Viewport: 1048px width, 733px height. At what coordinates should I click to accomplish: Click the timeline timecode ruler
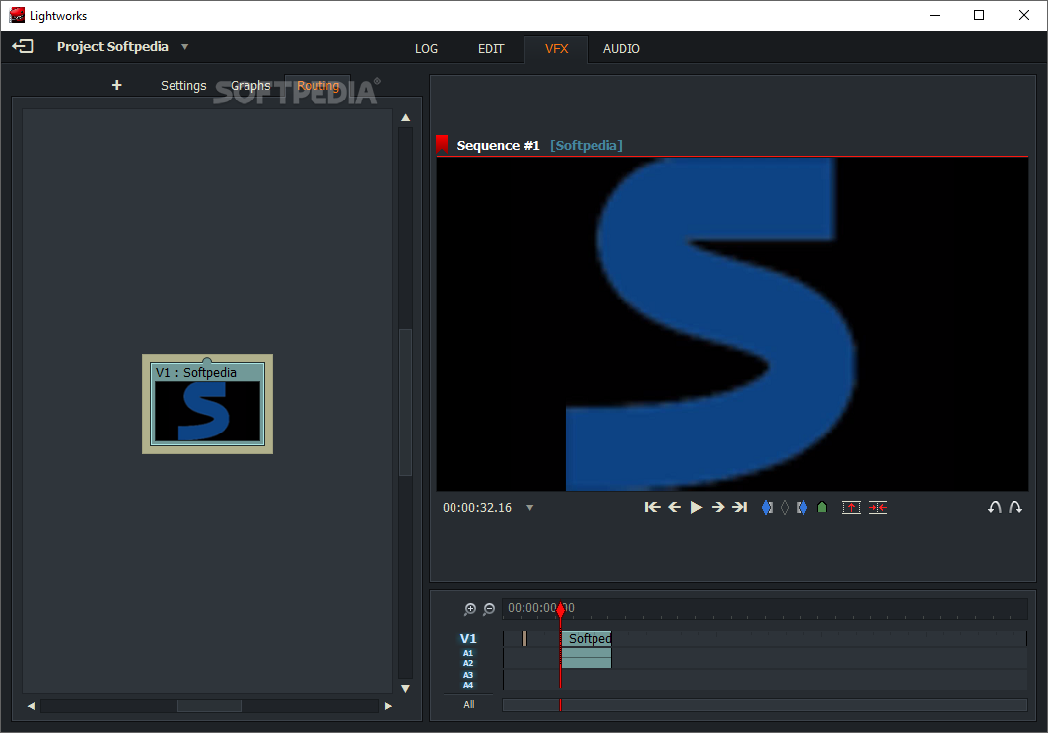(765, 609)
